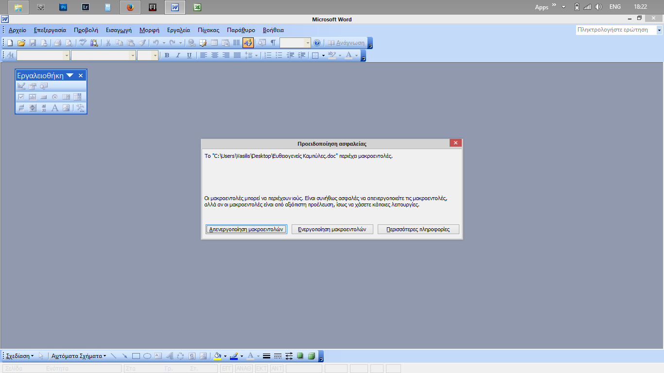This screenshot has width=664, height=373.
Task: Toggle bulleted list formatting
Action: [279, 55]
